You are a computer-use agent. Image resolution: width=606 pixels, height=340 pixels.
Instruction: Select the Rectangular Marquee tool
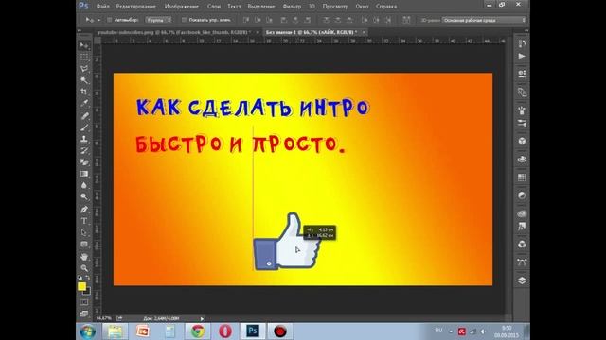tap(84, 57)
